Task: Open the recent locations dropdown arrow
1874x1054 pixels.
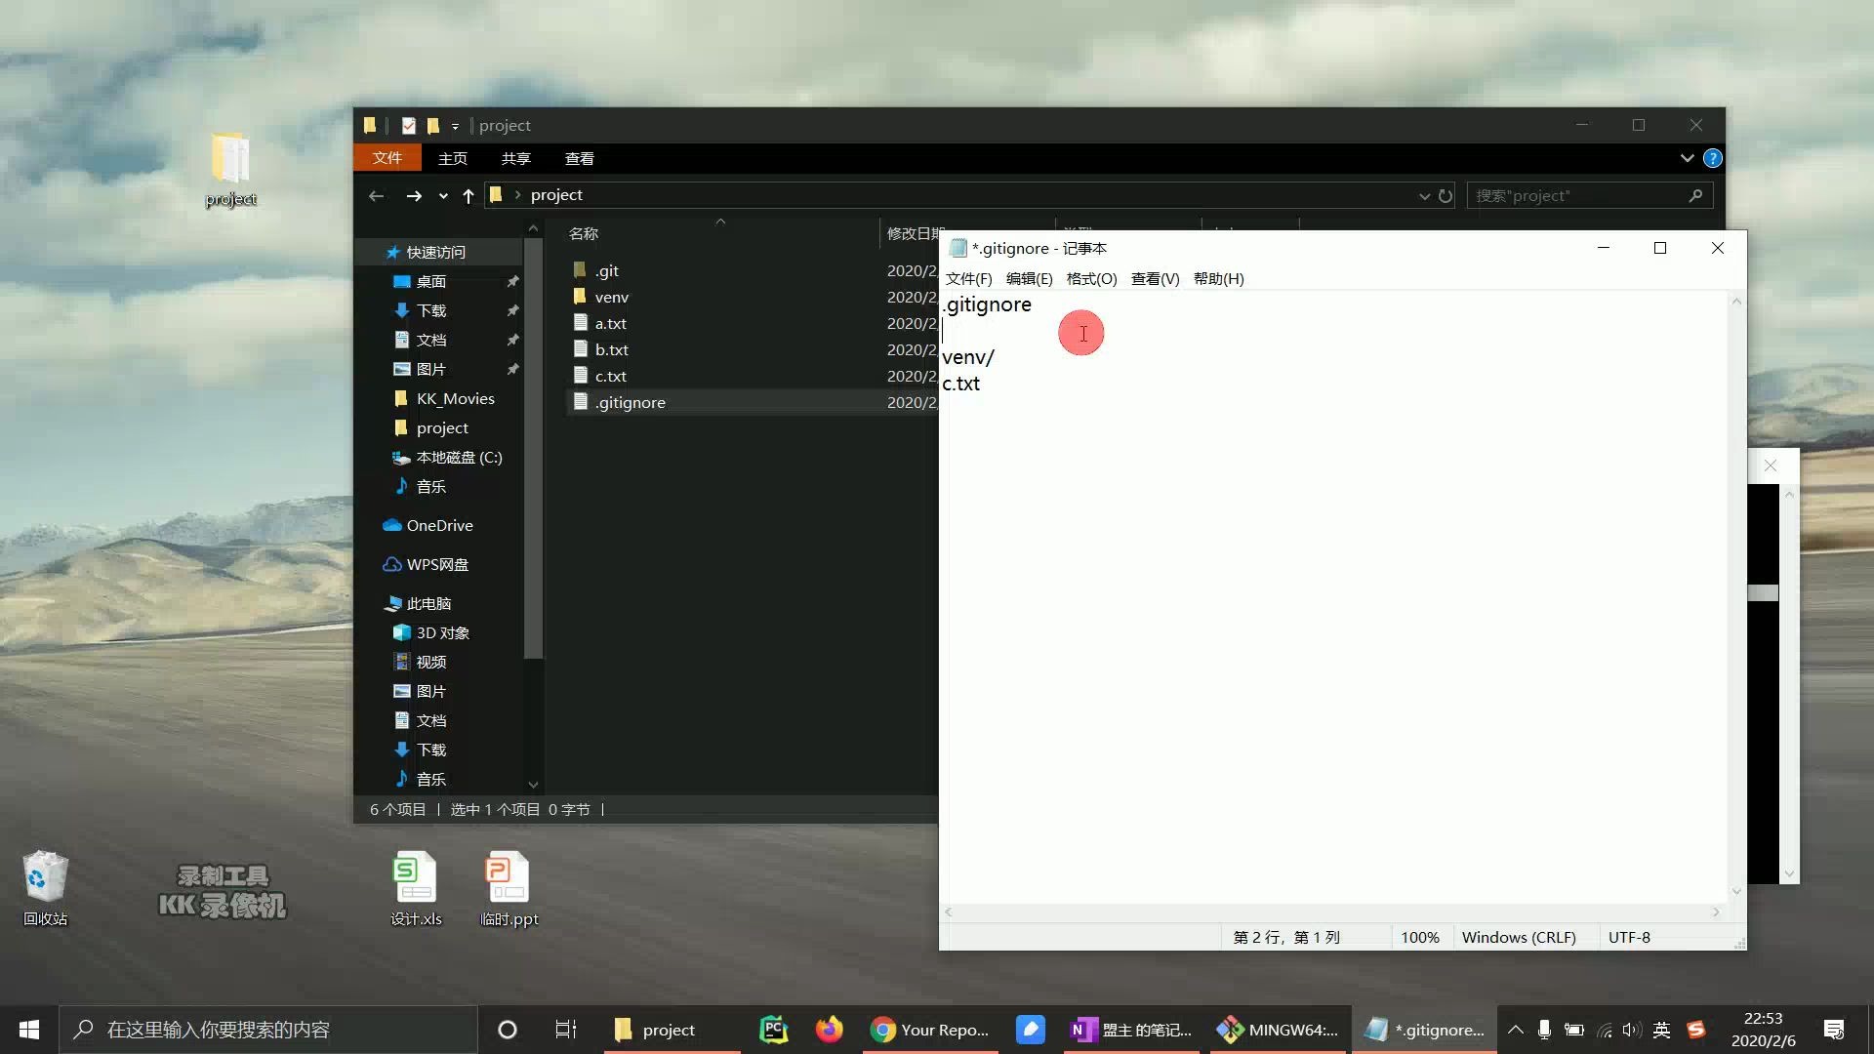Action: pos(443,196)
